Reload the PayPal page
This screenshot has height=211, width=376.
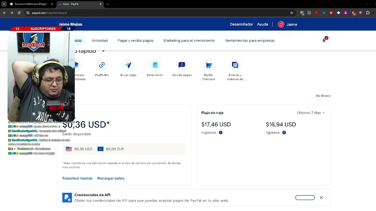pos(19,13)
